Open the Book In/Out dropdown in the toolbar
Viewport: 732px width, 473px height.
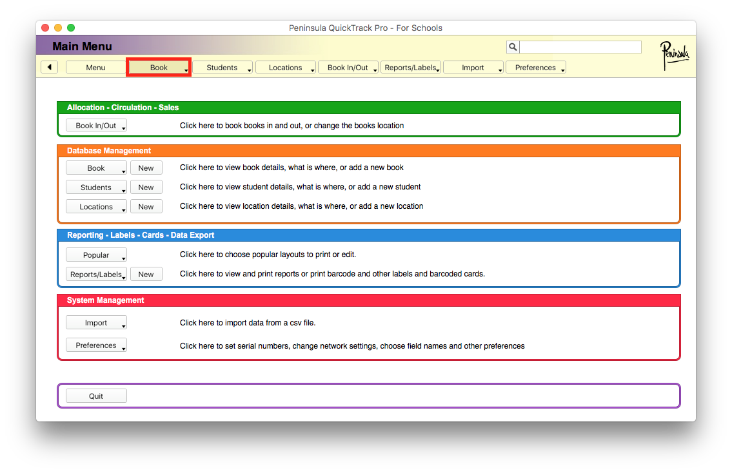point(348,68)
